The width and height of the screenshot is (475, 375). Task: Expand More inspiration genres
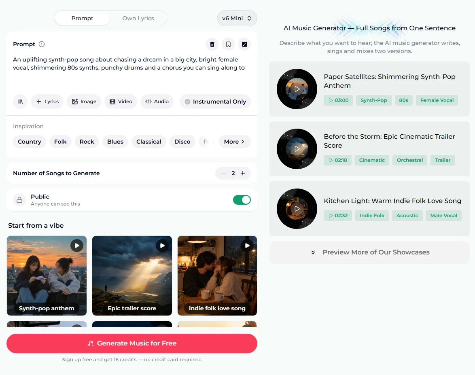tap(235, 142)
